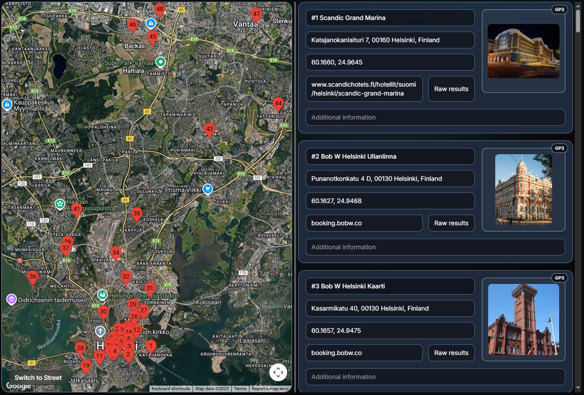Screen dimensions: 584x395
Task: Select the Prisma Viikki shopping cart icon
Action: click(207, 189)
